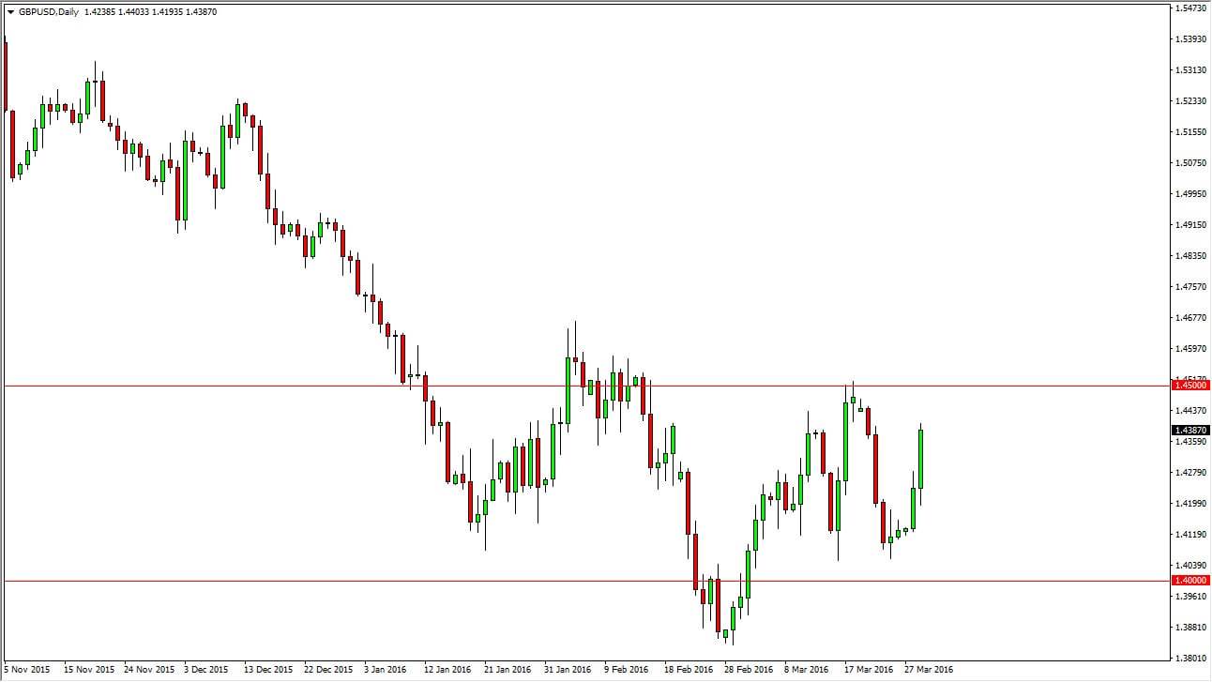
Task: Click the 27 Mar 2016 date label
Action: click(x=929, y=670)
